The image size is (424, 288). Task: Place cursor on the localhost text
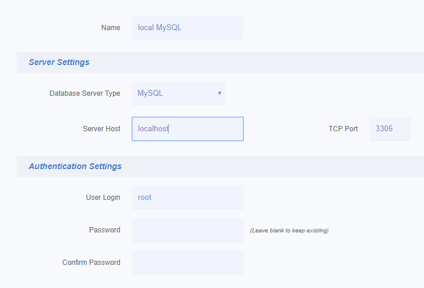[153, 129]
